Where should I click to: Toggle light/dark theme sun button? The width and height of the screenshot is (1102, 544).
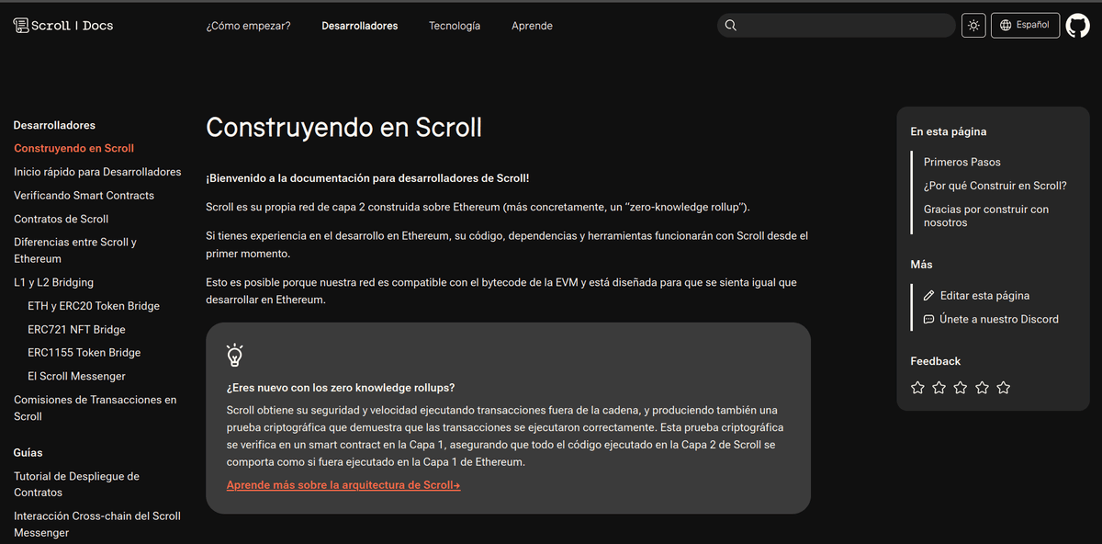point(973,26)
